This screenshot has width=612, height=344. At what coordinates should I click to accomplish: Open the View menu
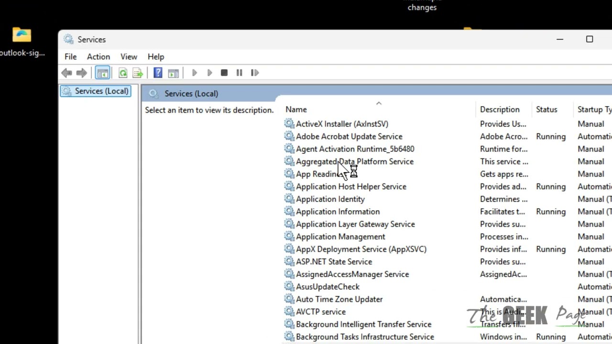[129, 56]
